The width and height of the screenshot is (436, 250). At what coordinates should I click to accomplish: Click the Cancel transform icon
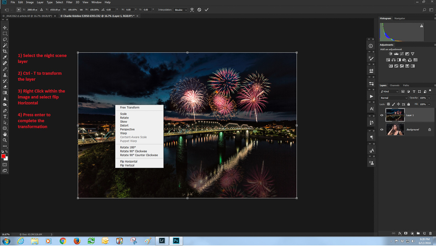[x=199, y=10]
